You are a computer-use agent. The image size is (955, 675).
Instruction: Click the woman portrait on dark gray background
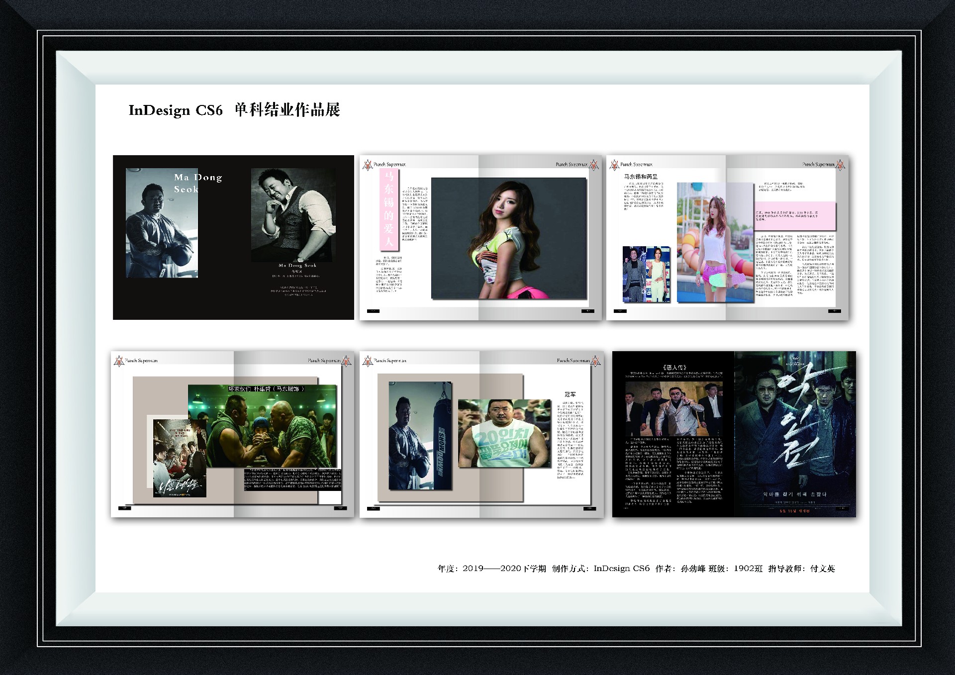coord(508,238)
